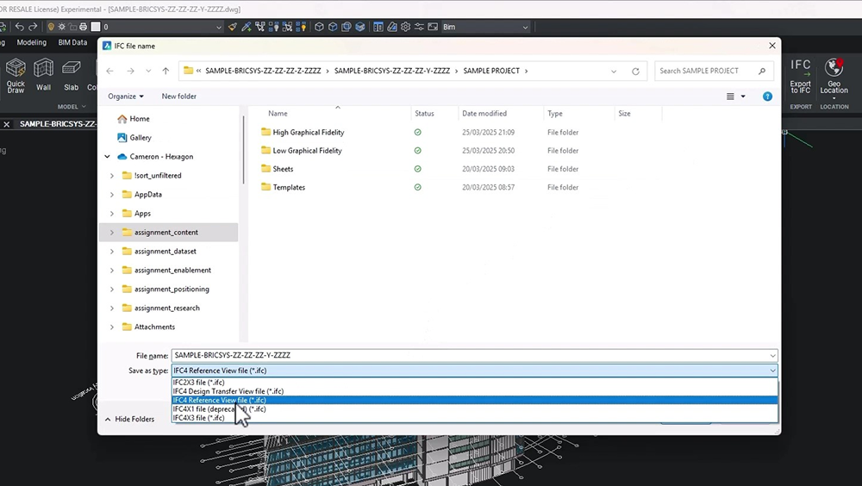
Task: Go forward in the file dialog
Action: tap(130, 71)
